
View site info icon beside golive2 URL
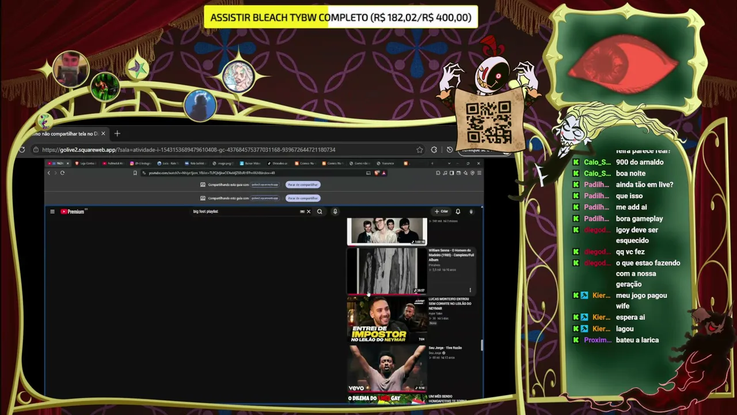(x=36, y=150)
